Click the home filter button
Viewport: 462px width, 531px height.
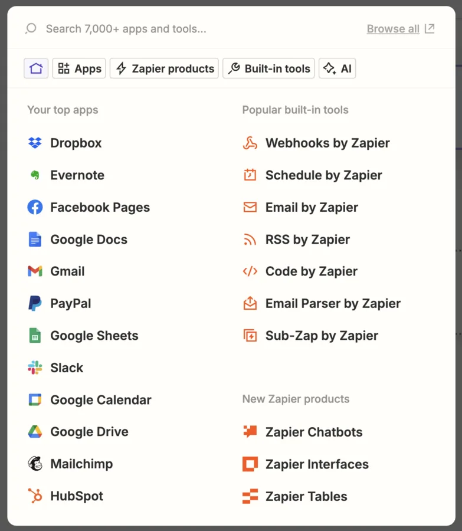tap(36, 68)
